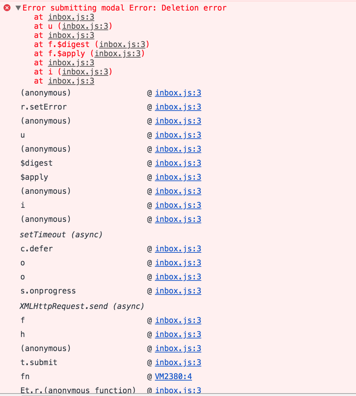This screenshot has height=396, width=356.
Task: Open inbox.js:3 link next to f.$digest
Action: pos(122,45)
